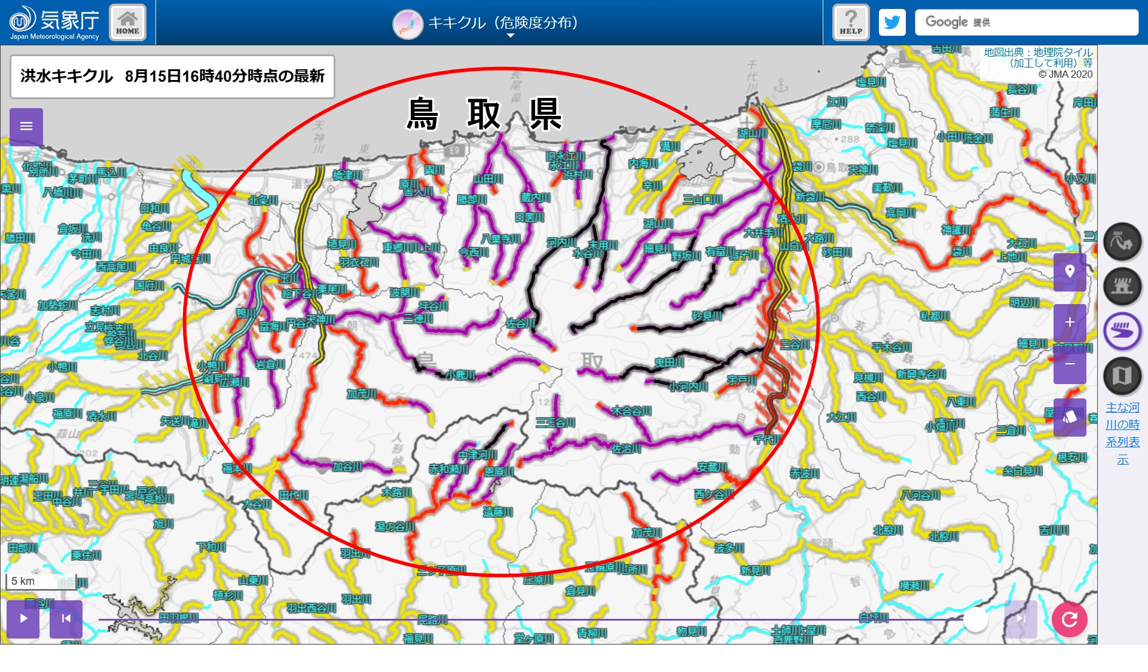
Task: Click the JMA HOME button
Action: [x=127, y=23]
